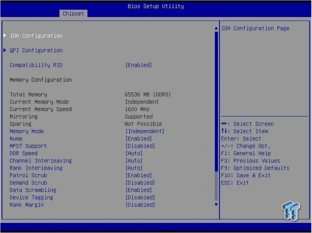Viewport: 312px width, 233px height.
Task: Open Channel Interleaving Auto options
Action: coord(134,161)
